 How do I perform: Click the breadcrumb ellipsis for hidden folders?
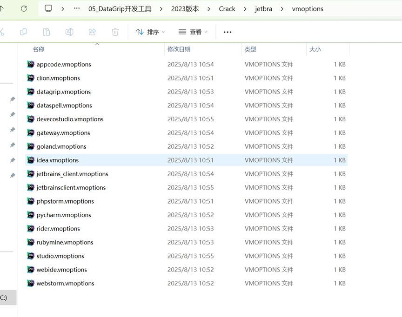tap(77, 8)
